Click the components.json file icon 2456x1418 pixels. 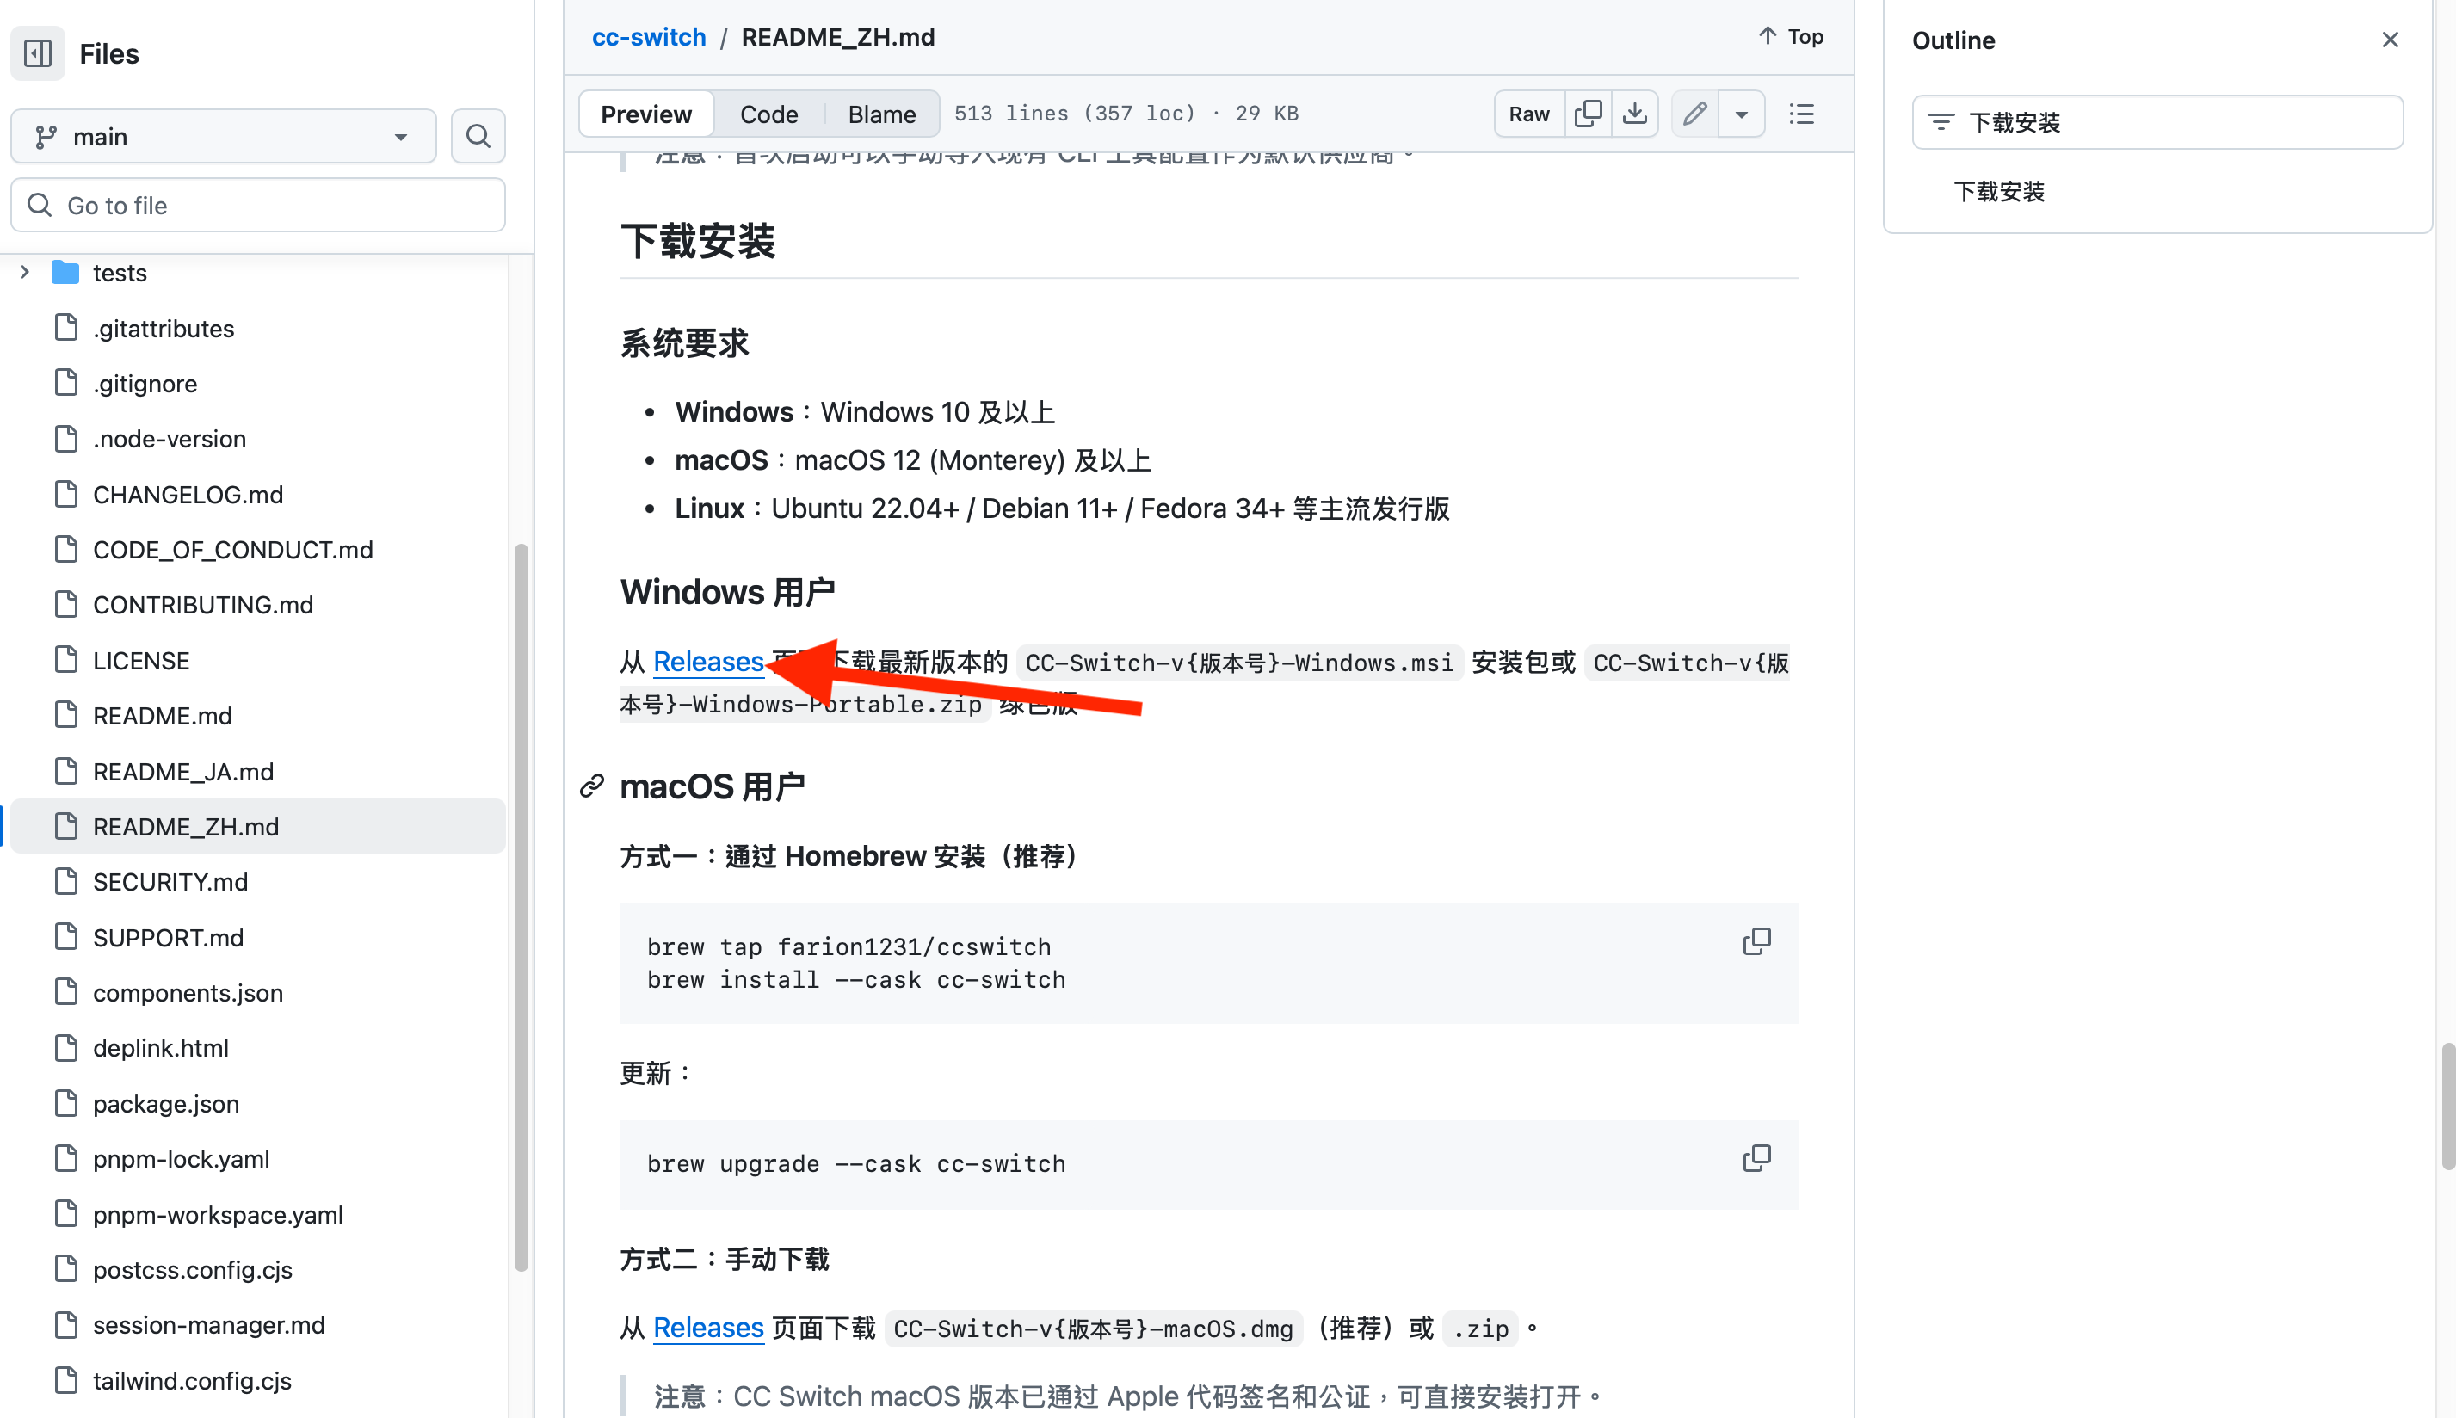coord(66,992)
